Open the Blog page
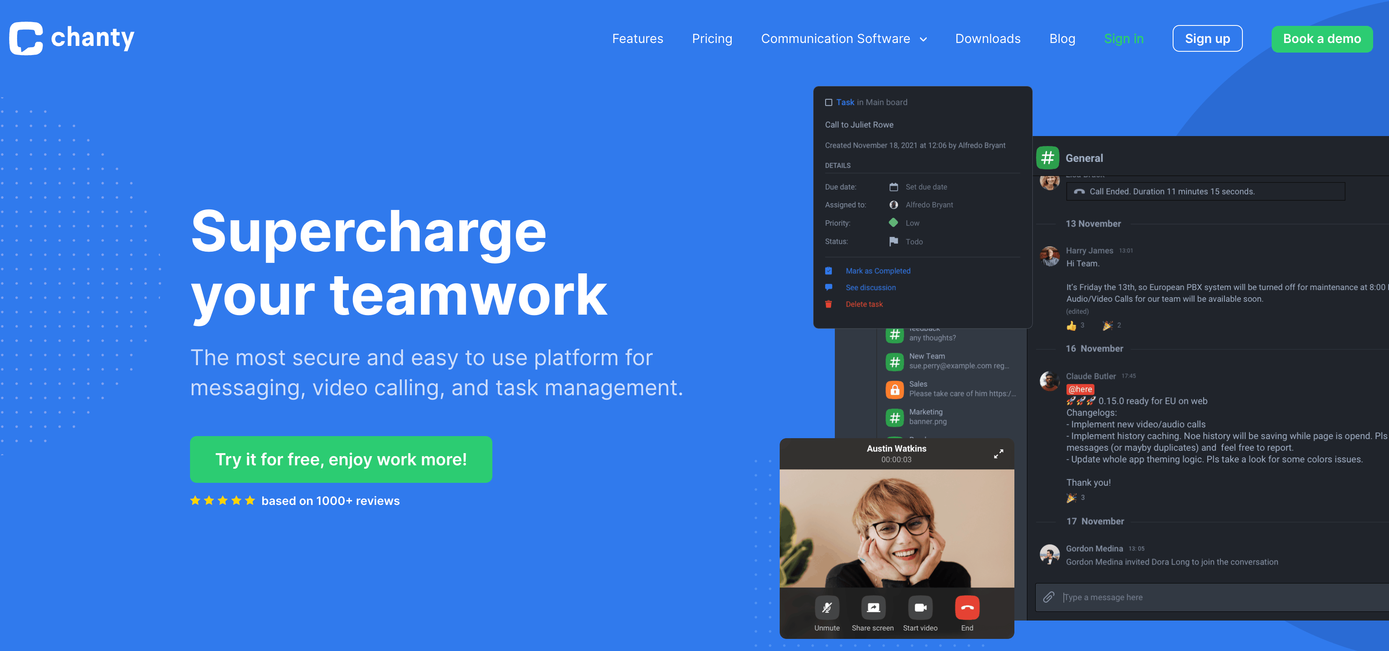Screen dimensions: 1389x651 pyautogui.click(x=1062, y=39)
